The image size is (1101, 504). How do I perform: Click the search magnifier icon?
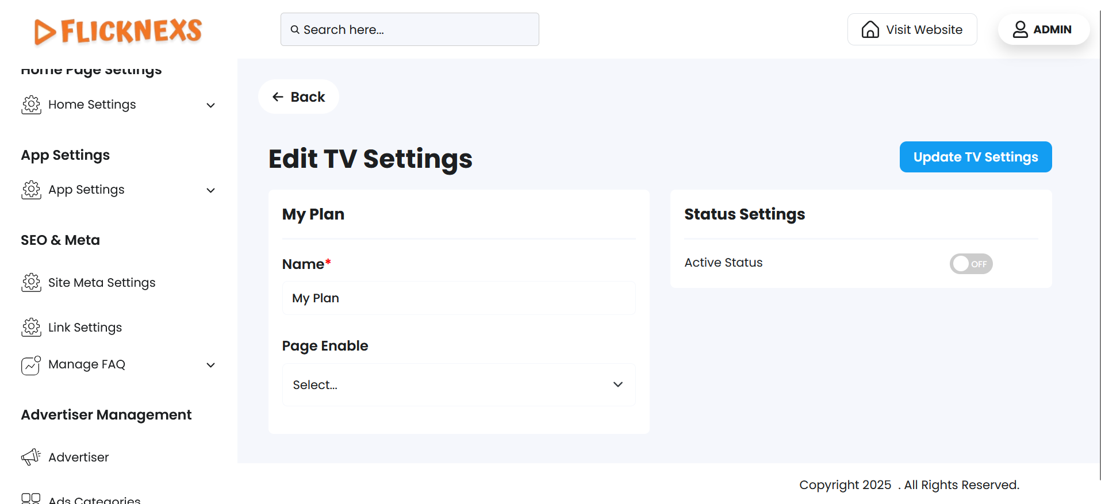pyautogui.click(x=295, y=30)
